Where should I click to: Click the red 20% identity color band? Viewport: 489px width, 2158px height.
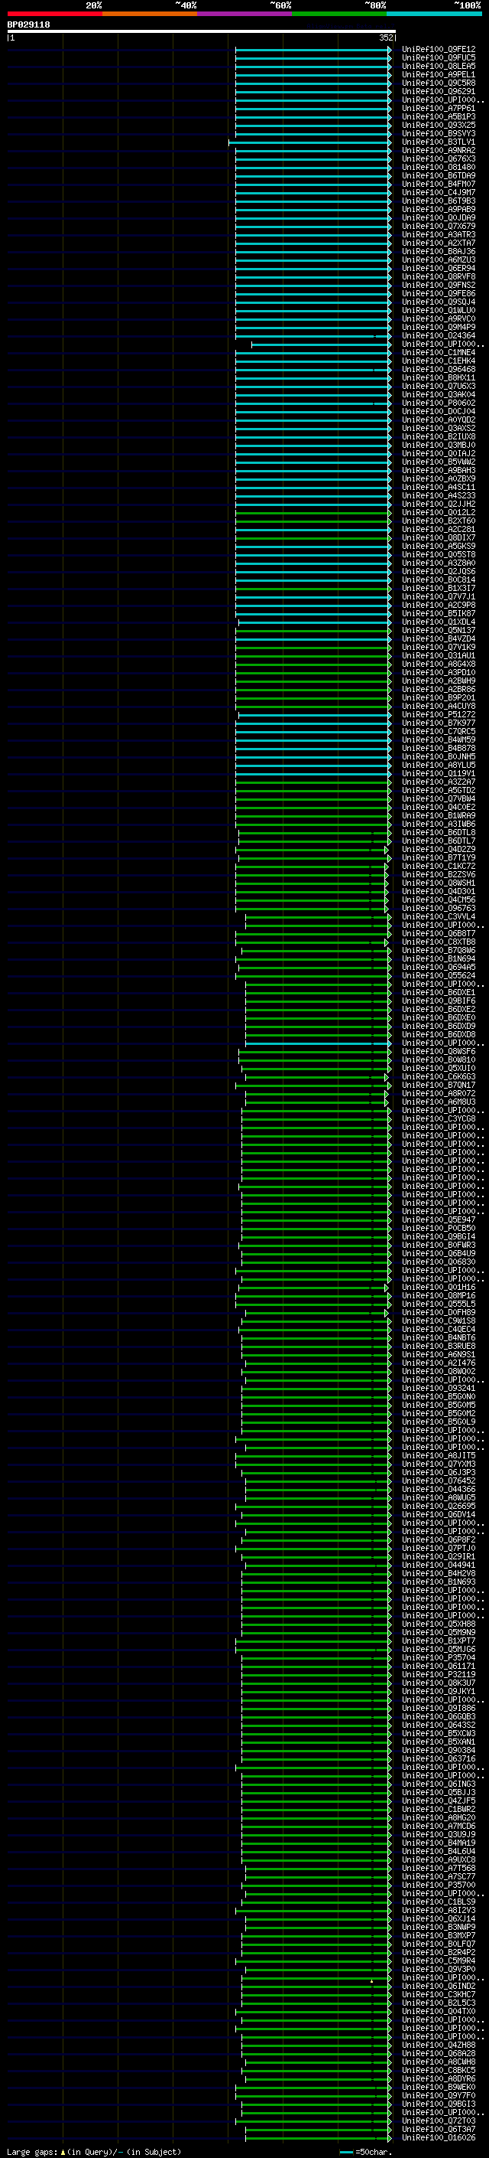click(x=54, y=14)
